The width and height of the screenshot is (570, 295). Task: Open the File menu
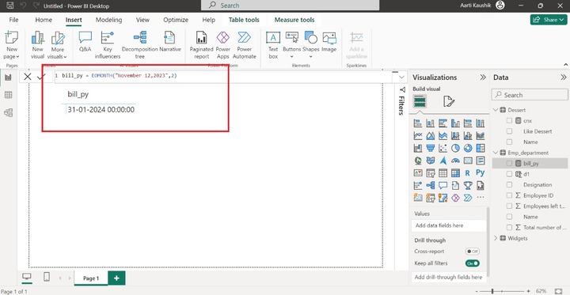13,20
